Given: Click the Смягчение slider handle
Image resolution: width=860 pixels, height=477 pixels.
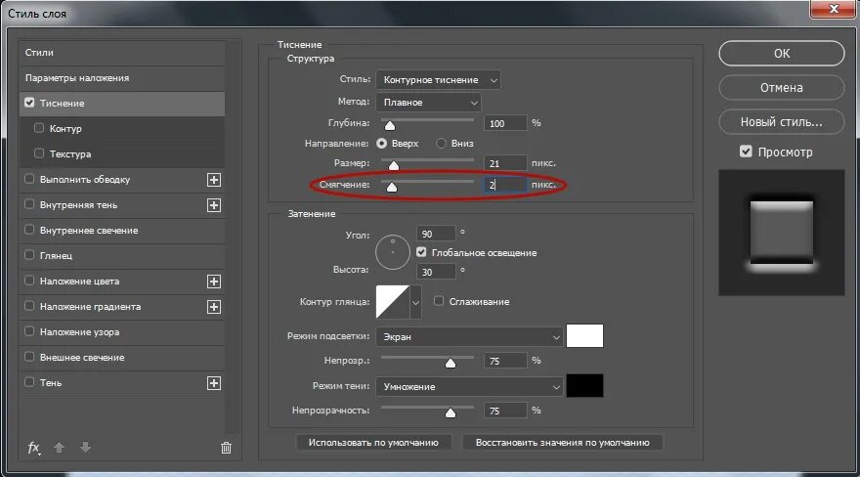Looking at the screenshot, I should click(392, 188).
